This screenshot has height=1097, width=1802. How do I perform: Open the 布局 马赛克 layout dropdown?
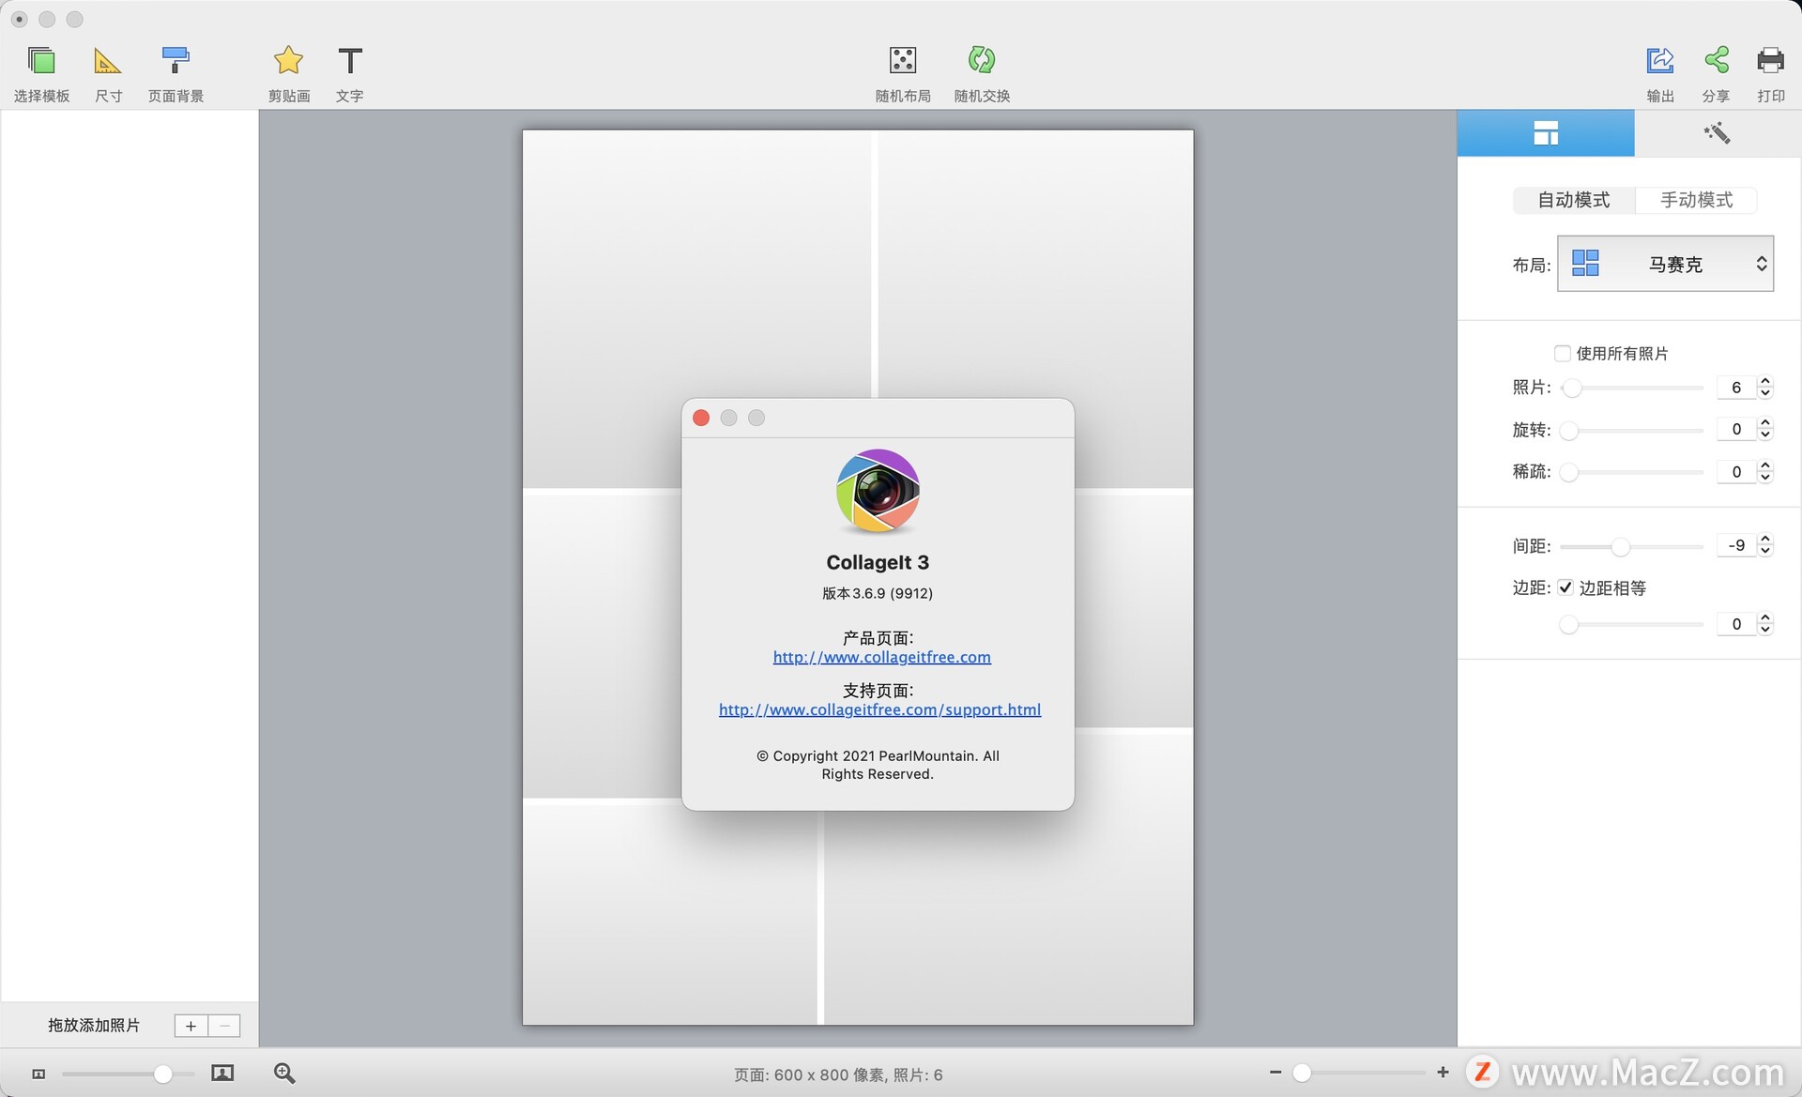point(1665,264)
